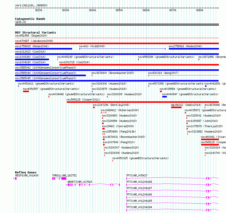
Task: Select nsv1001715 (Coe2014) label
Action: pos(74,62)
